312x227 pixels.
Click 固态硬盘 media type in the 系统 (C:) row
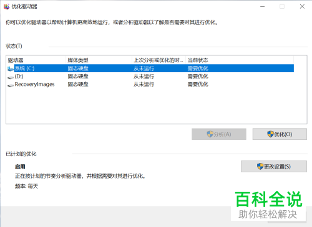[78, 68]
